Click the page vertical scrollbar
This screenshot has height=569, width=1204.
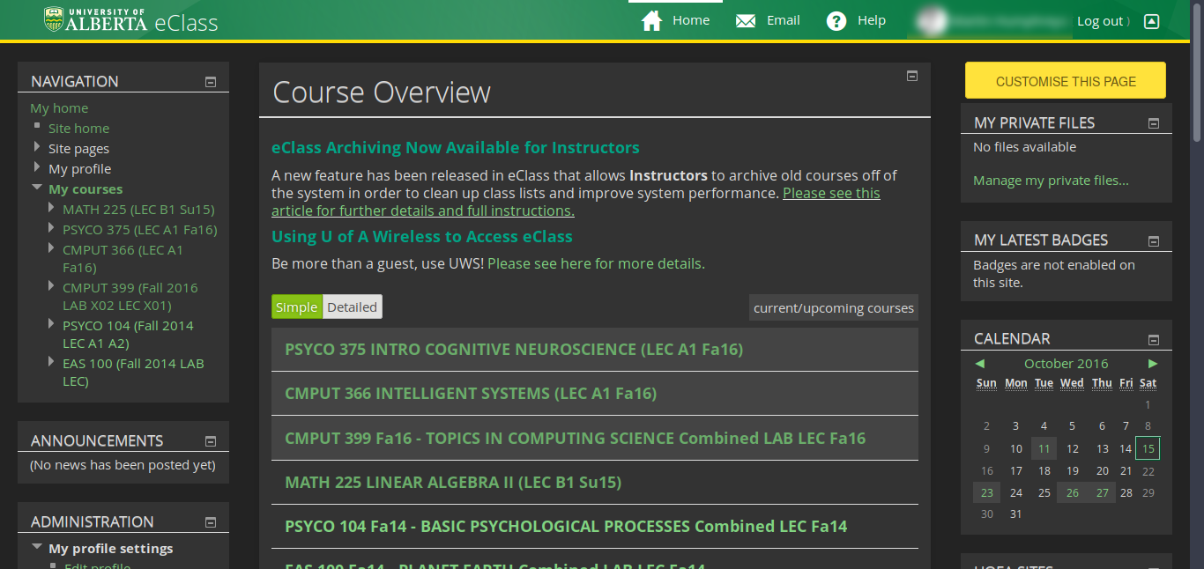click(x=1197, y=70)
